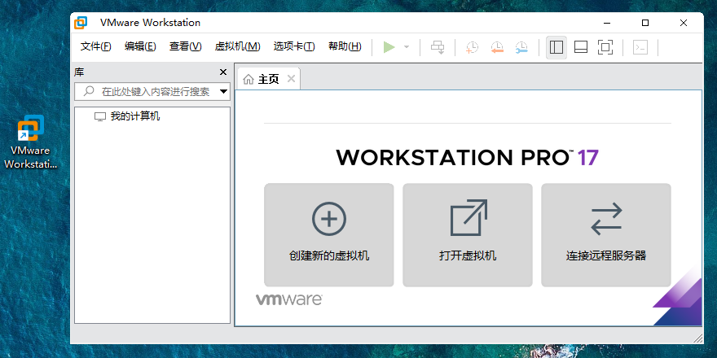Viewport: 717px width, 358px height.
Task: Click 打开虚拟机 tile
Action: pyautogui.click(x=468, y=235)
